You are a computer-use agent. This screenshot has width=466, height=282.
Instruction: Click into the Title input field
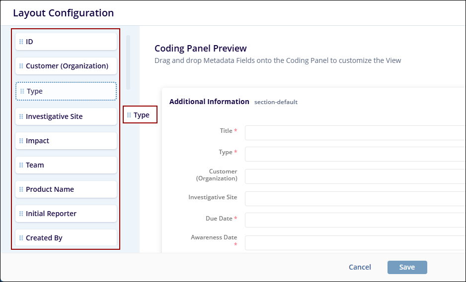coord(355,133)
